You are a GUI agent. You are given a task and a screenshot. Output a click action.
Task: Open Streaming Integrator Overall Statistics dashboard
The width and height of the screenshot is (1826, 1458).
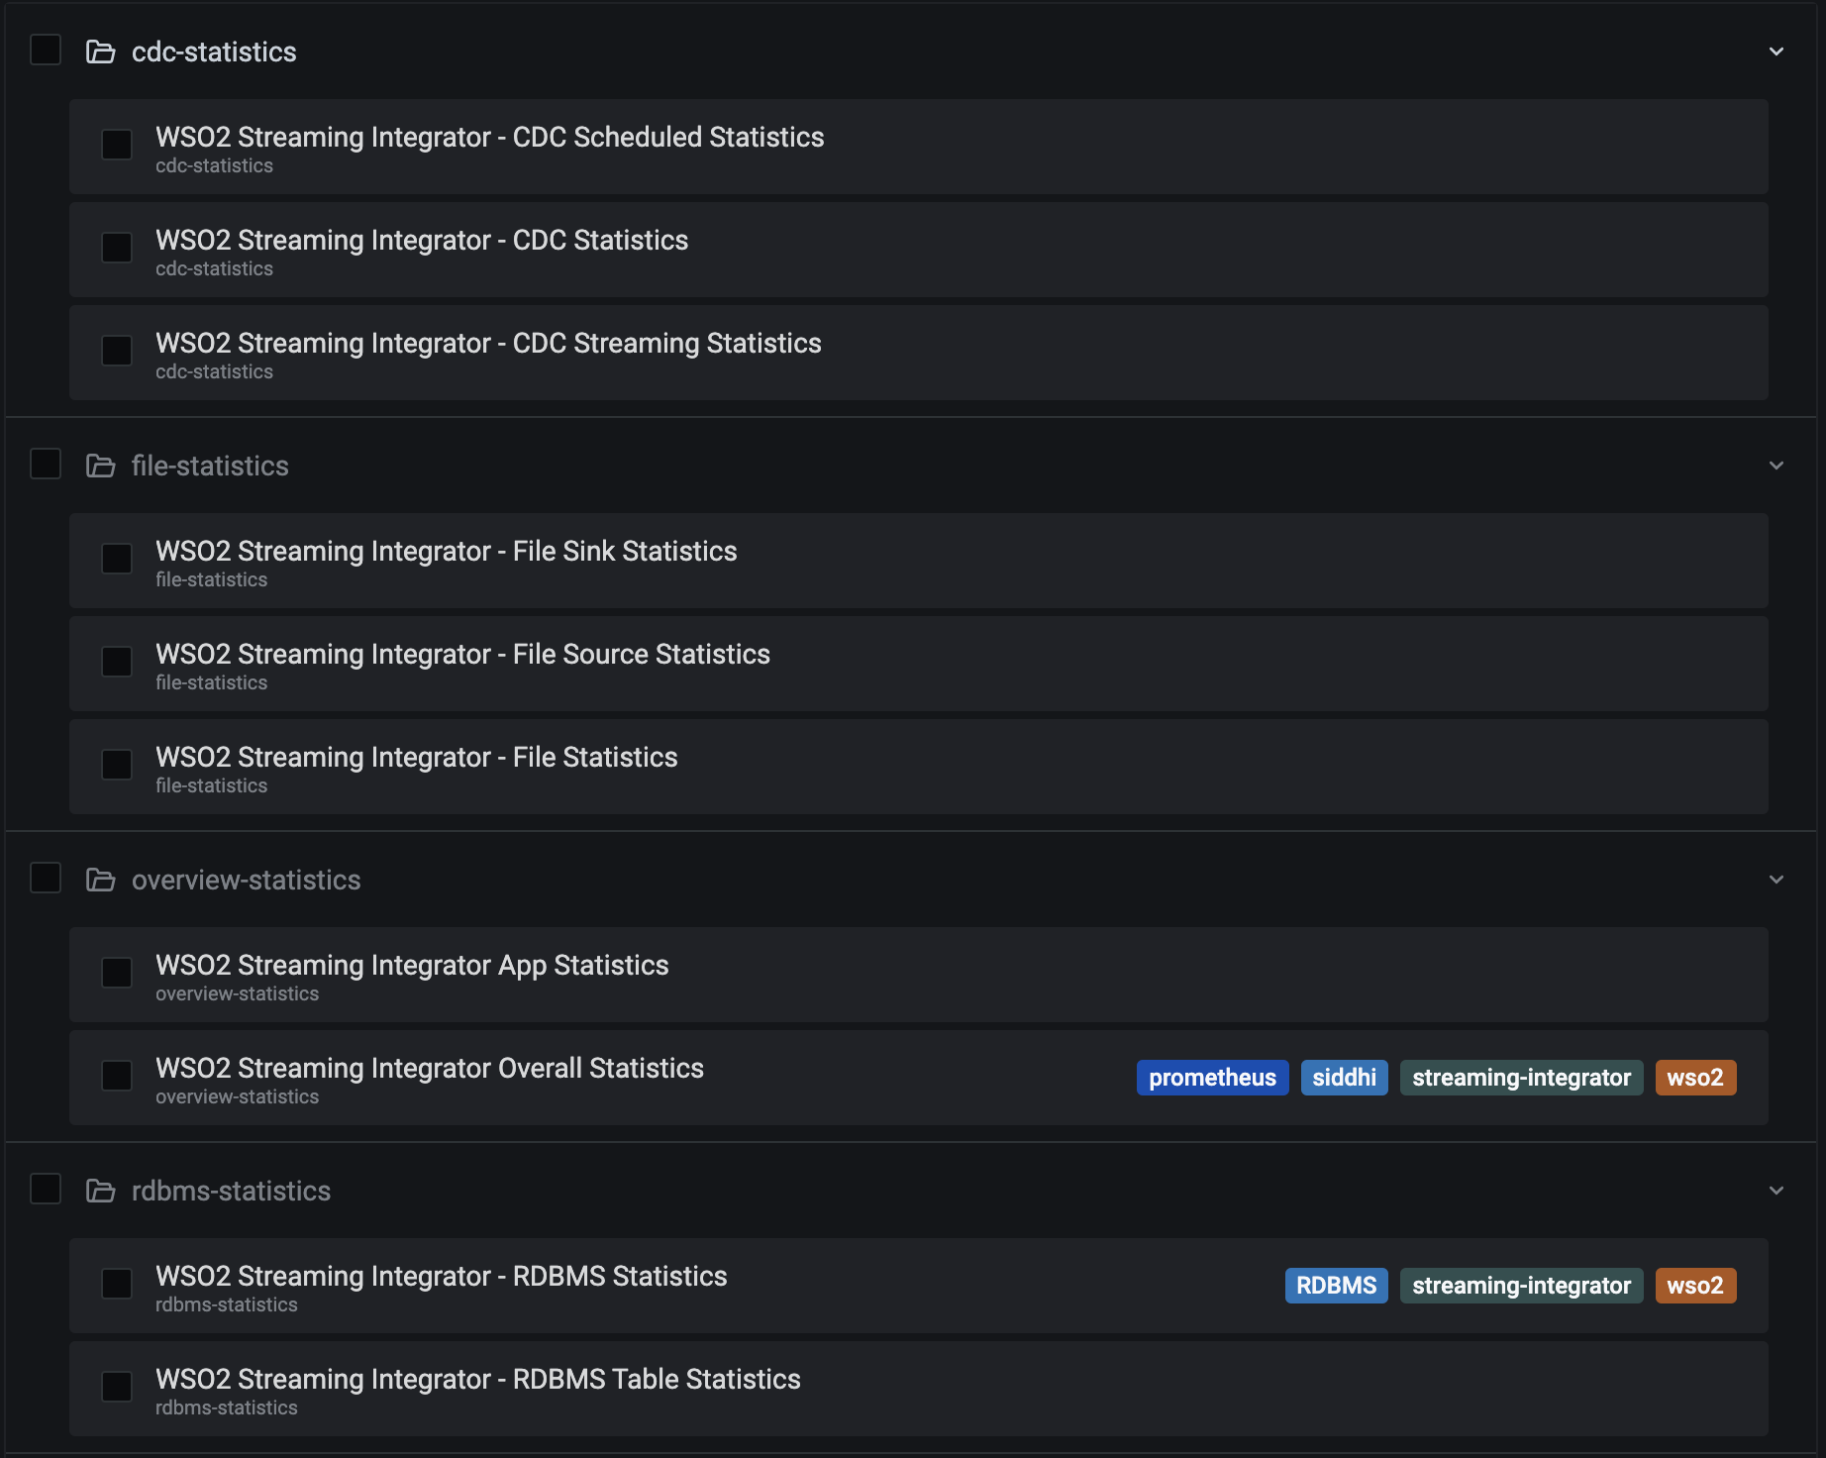pyautogui.click(x=430, y=1068)
